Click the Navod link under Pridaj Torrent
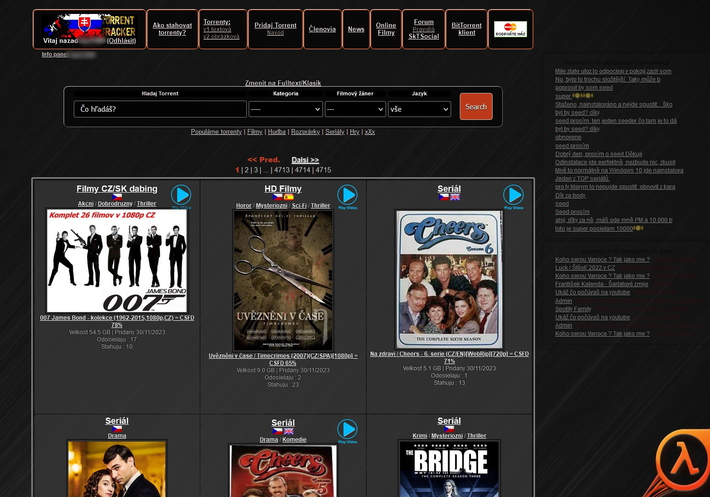The height and width of the screenshot is (497, 710). (275, 33)
